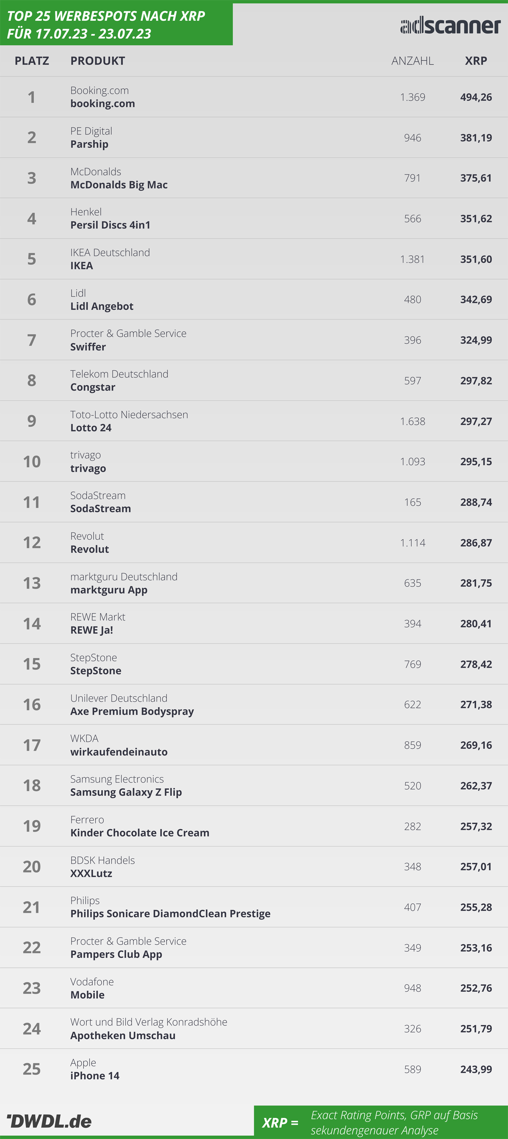This screenshot has width=508, height=1139.
Task: Click the XRP column header
Action: point(476,61)
